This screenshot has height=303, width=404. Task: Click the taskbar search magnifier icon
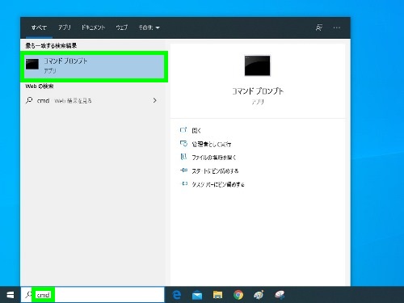pos(28,295)
